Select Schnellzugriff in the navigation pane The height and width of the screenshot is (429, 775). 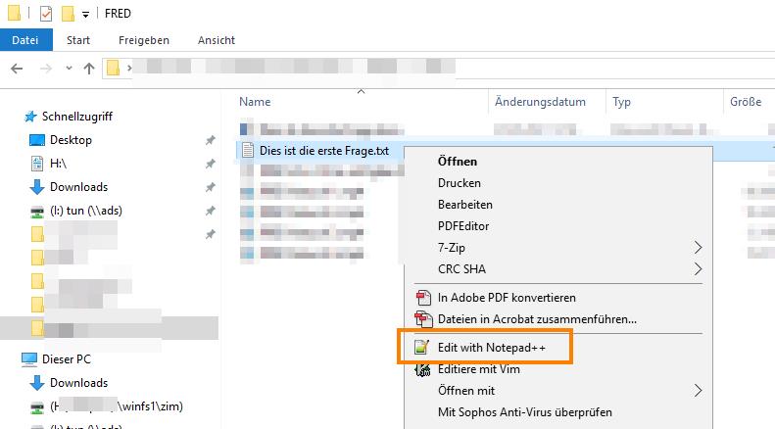[77, 117]
